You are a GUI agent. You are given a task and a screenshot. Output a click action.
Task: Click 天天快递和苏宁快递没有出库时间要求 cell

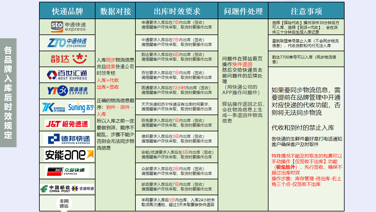[177, 107]
